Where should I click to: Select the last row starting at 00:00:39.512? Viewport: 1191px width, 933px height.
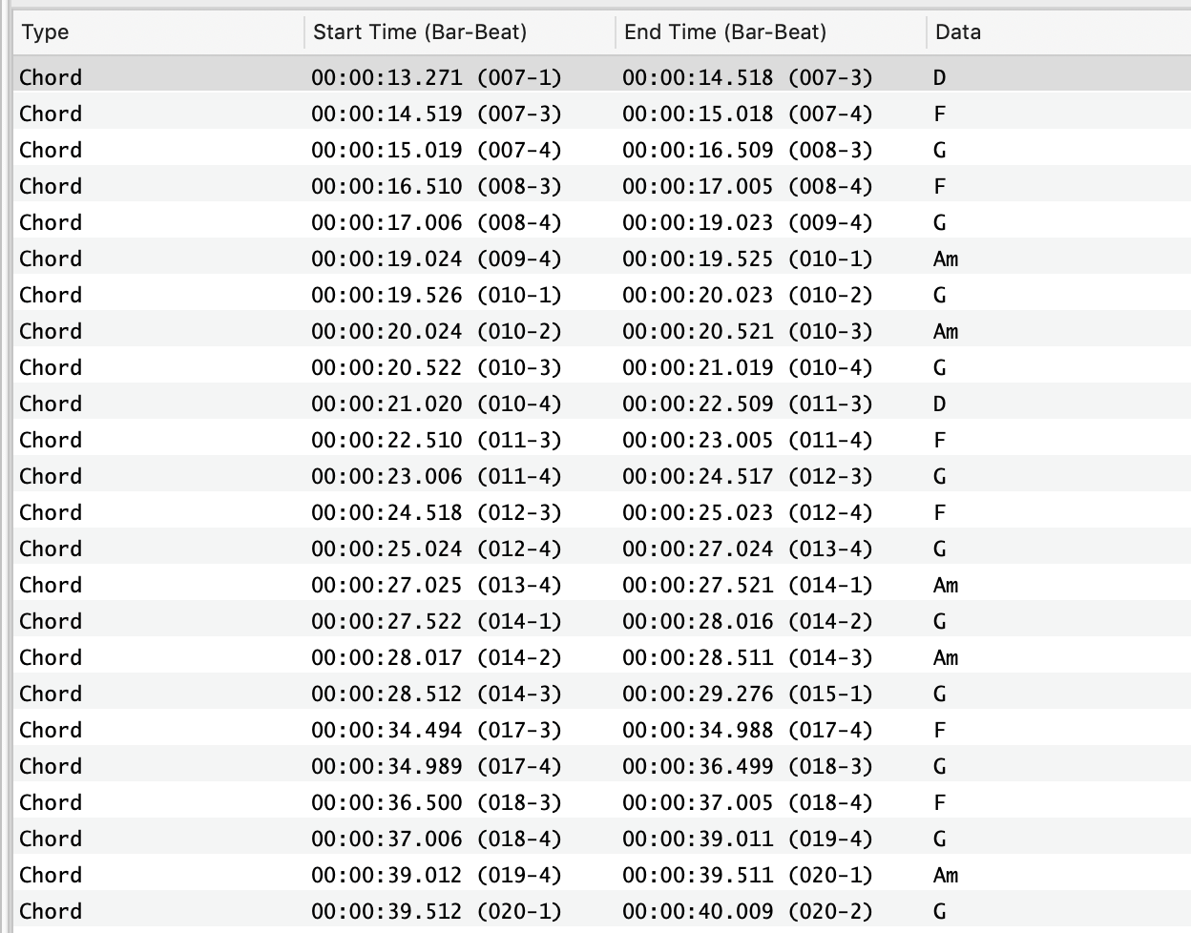pos(602,911)
